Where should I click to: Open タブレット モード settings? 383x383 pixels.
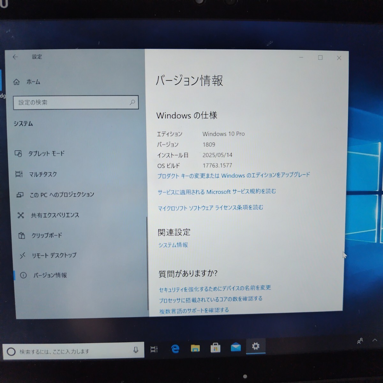[40, 154]
